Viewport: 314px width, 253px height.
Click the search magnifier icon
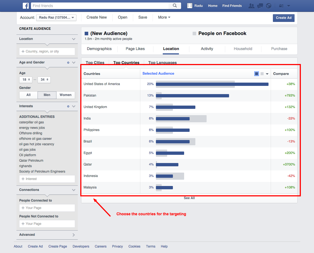click(175, 5)
